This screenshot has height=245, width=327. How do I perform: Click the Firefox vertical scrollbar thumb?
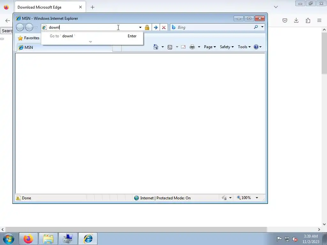[x=324, y=53]
